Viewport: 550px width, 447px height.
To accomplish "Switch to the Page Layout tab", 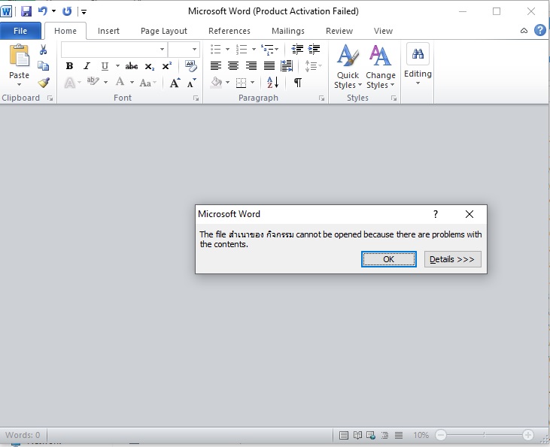I will point(164,31).
